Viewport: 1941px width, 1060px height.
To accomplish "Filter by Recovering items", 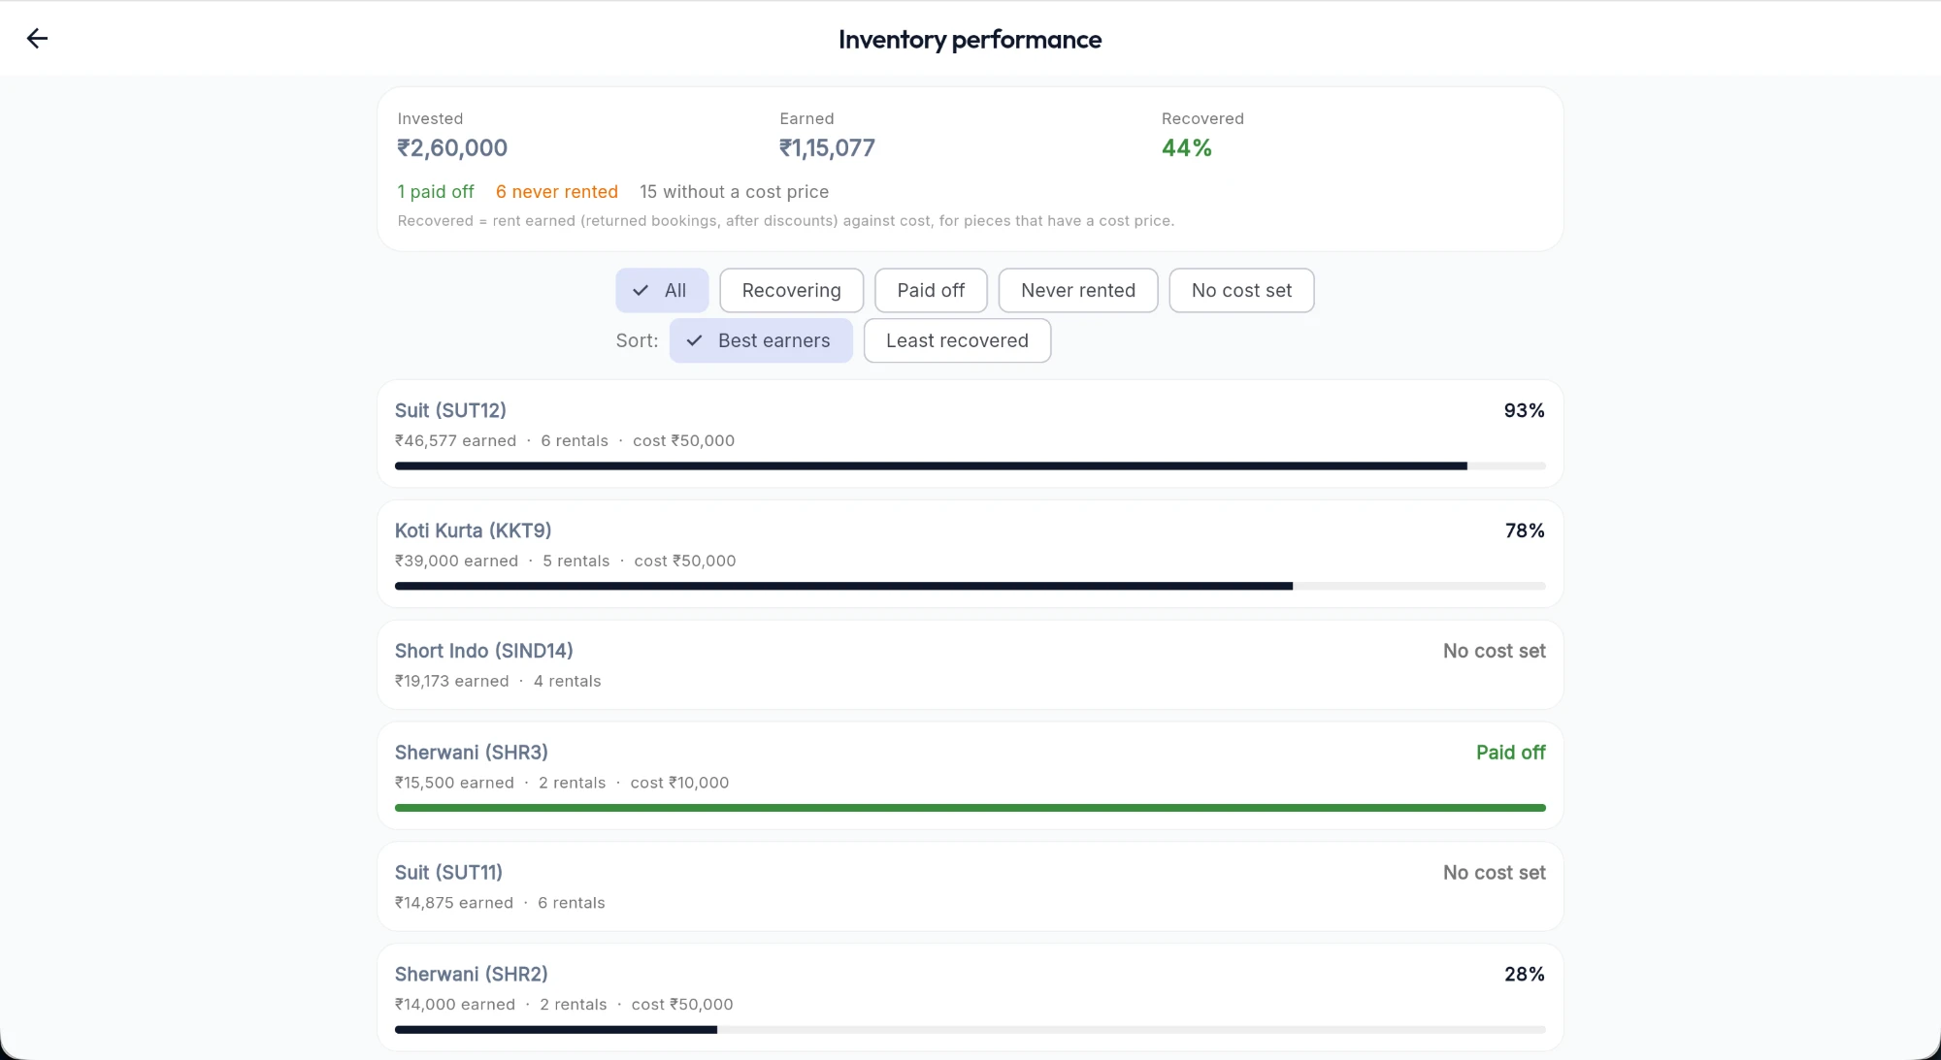I will click(791, 290).
